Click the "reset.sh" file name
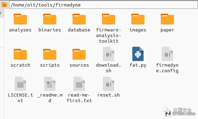Image resolution: width=198 pixels, height=119 pixels. [x=109, y=95]
